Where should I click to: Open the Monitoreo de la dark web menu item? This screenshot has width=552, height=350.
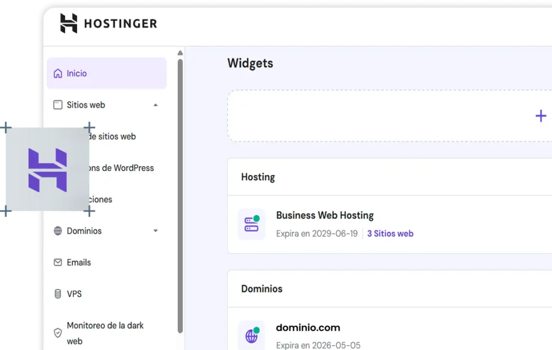(105, 333)
